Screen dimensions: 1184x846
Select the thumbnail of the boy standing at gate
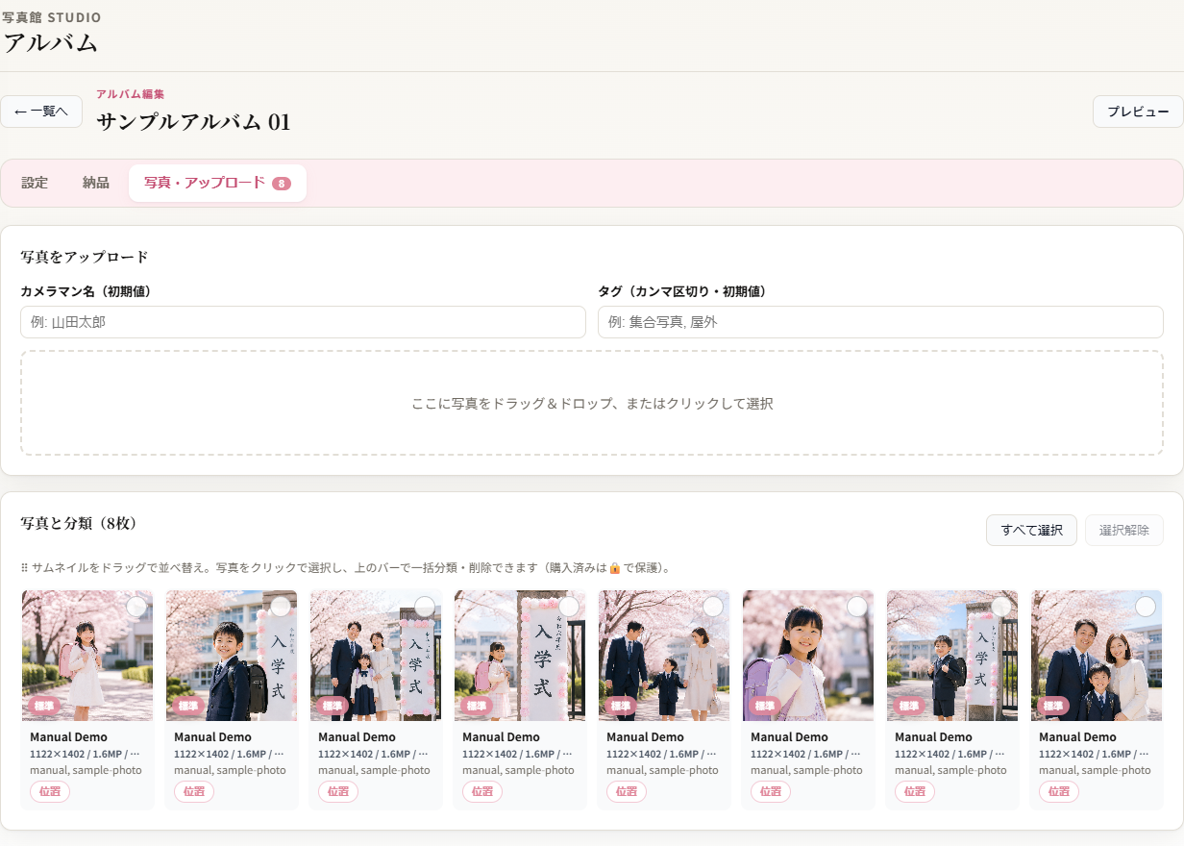point(952,656)
